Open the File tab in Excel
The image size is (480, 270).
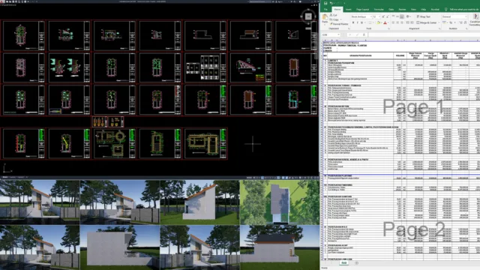coord(325,10)
